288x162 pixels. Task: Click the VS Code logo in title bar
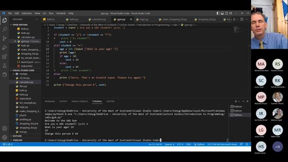[3, 13]
